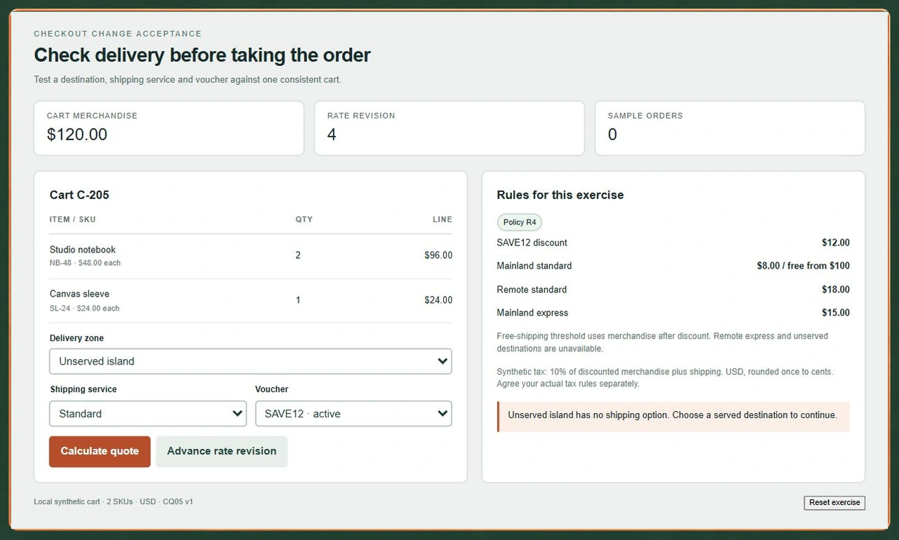Click the Reset exercise button
The height and width of the screenshot is (540, 899).
[834, 503]
